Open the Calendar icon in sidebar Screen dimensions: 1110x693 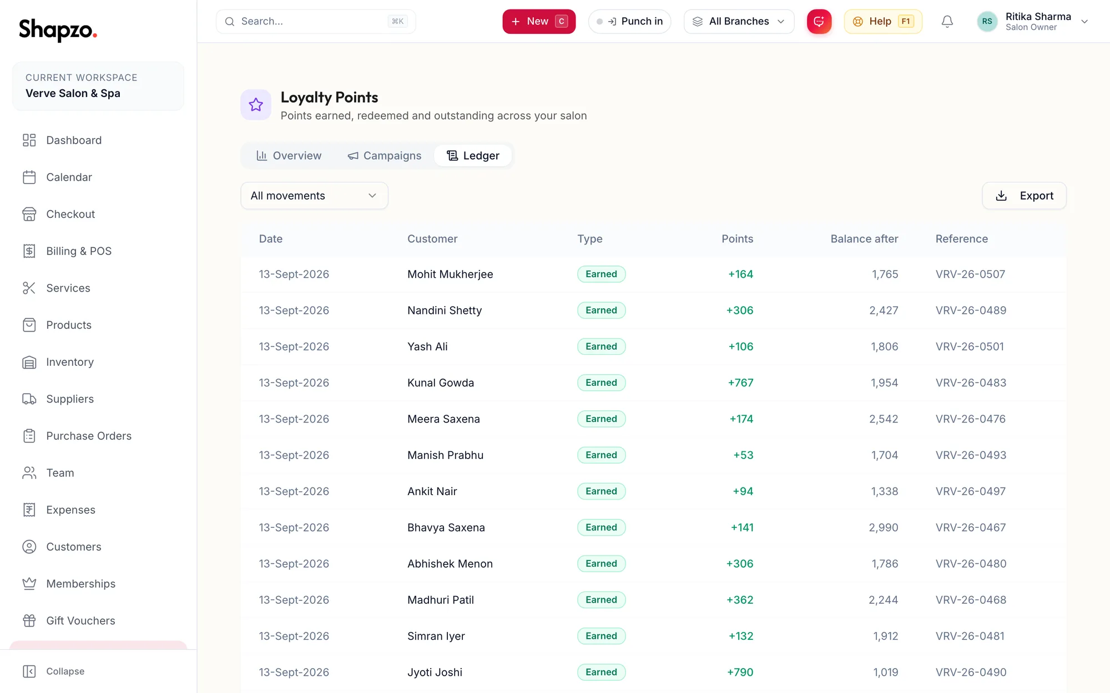tap(29, 177)
